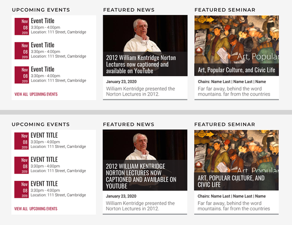Open the second 'Event Title' in the top panel
This screenshot has height=225, width=292.
tap(42, 45)
